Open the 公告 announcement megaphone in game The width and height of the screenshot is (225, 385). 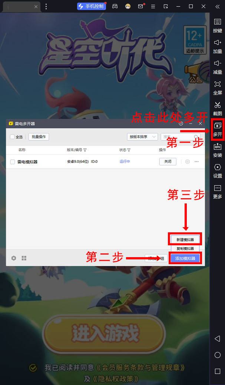(x=197, y=73)
